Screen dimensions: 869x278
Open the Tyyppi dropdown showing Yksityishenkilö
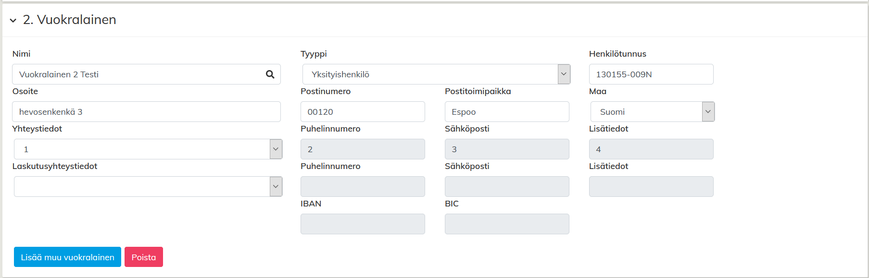click(436, 74)
